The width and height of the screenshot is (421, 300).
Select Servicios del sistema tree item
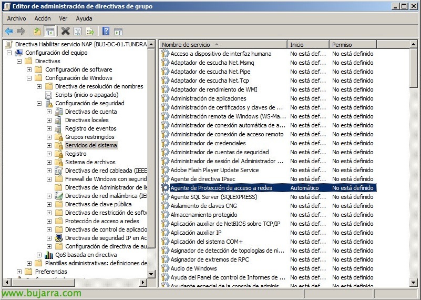pos(91,145)
